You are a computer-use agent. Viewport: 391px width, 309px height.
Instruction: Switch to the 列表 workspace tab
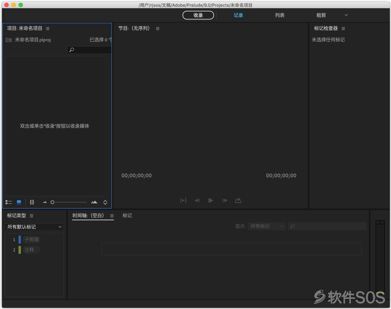coord(279,15)
